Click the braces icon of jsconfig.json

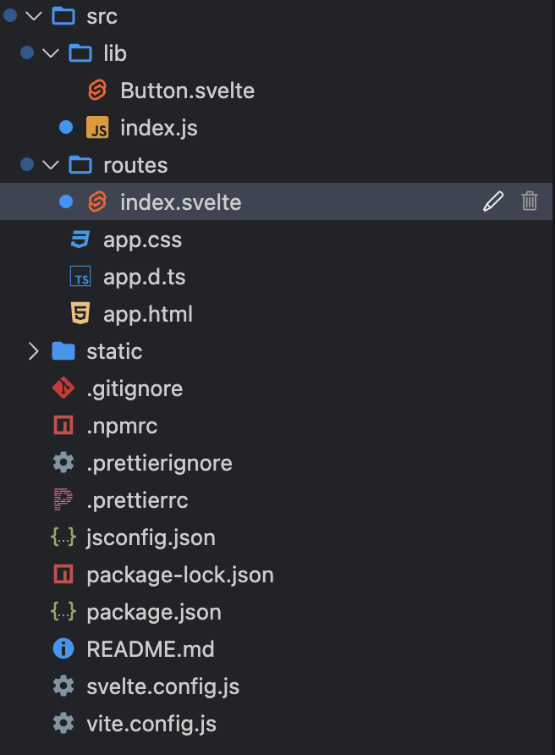point(63,537)
